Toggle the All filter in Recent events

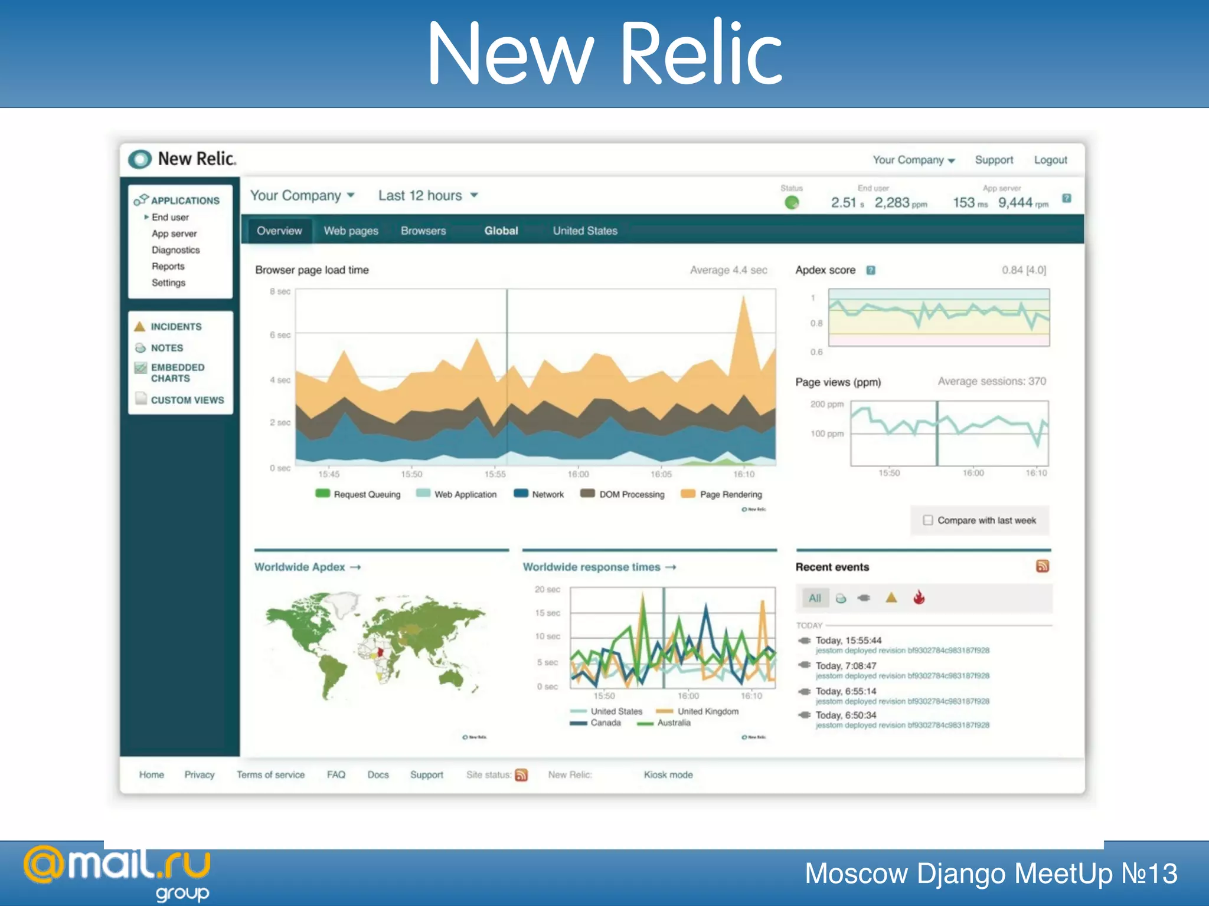click(x=815, y=598)
